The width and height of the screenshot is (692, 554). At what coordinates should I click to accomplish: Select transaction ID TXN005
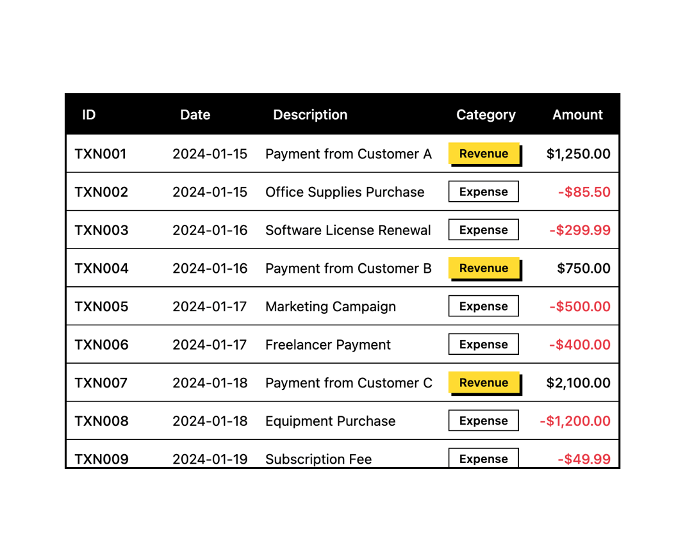(x=101, y=307)
